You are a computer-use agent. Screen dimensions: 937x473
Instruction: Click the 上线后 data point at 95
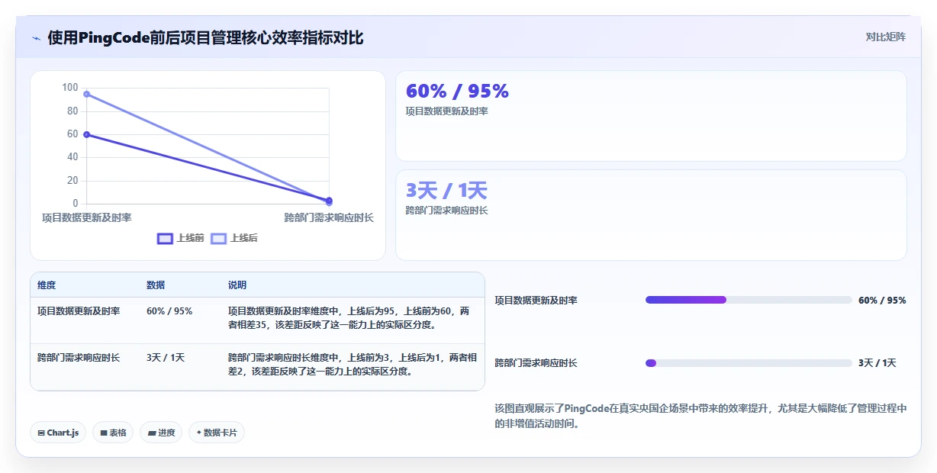pos(87,94)
